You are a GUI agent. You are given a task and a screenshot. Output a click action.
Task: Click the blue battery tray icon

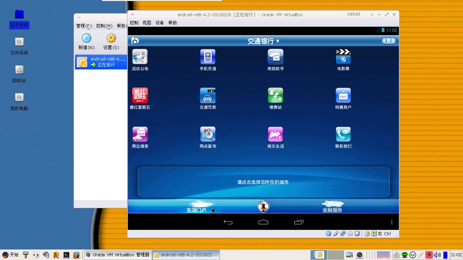445,255
